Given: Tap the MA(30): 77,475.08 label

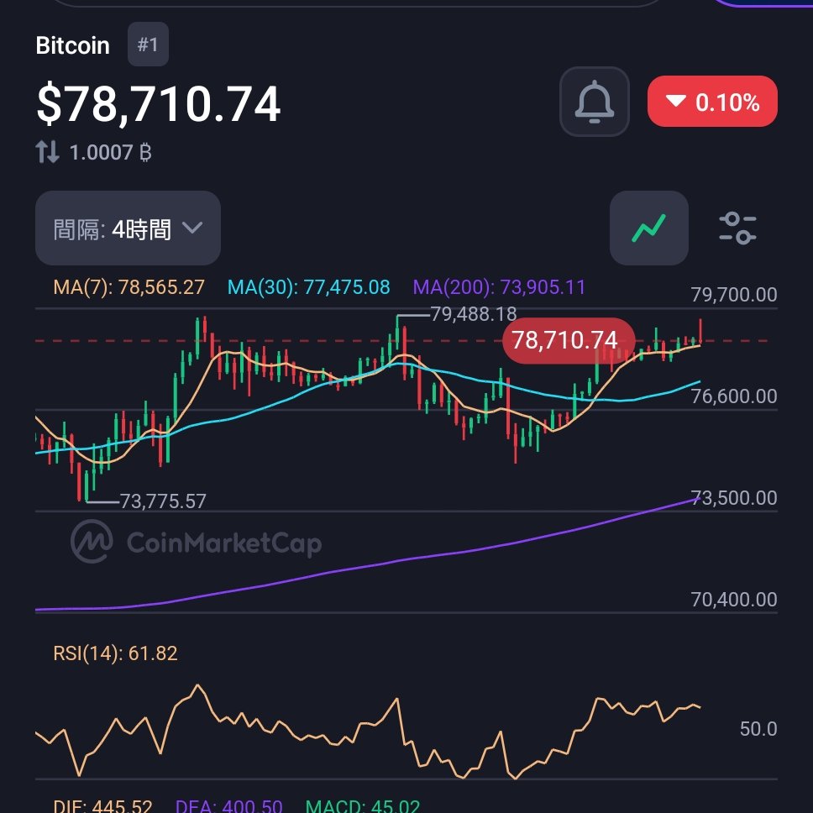Looking at the screenshot, I should tap(308, 286).
